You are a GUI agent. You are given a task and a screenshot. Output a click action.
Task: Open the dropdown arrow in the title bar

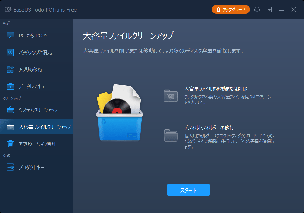269,9
